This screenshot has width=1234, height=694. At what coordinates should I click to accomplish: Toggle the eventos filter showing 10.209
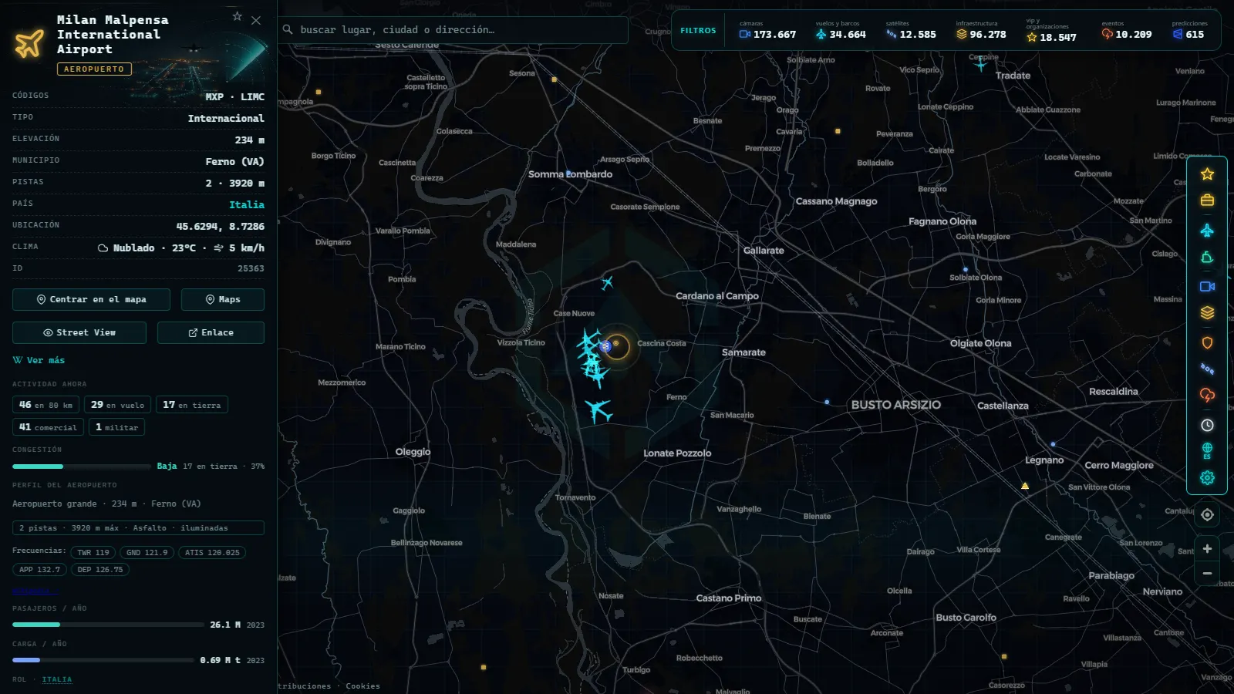coord(1127,30)
